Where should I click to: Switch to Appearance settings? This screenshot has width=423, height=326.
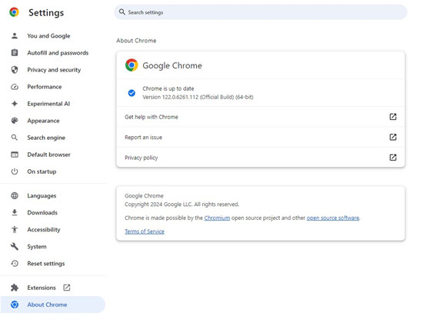tap(43, 121)
